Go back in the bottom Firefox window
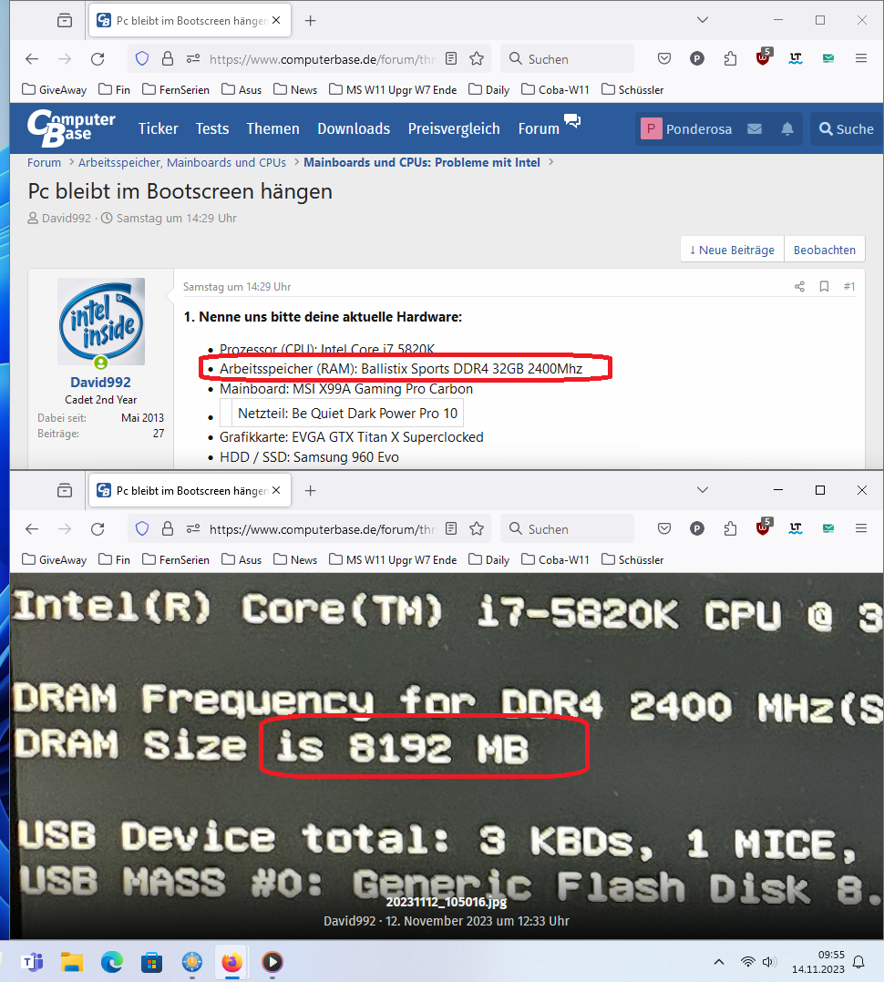884x982 pixels. click(x=32, y=529)
